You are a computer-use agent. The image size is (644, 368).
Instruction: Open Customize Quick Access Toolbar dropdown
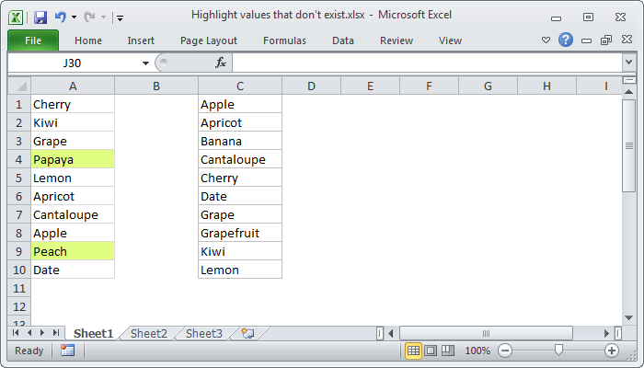tap(120, 17)
